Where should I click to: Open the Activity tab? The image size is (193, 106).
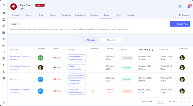coord(131,15)
